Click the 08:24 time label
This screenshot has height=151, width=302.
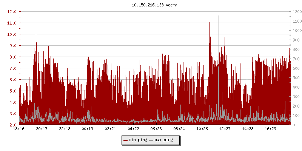click(x=179, y=129)
